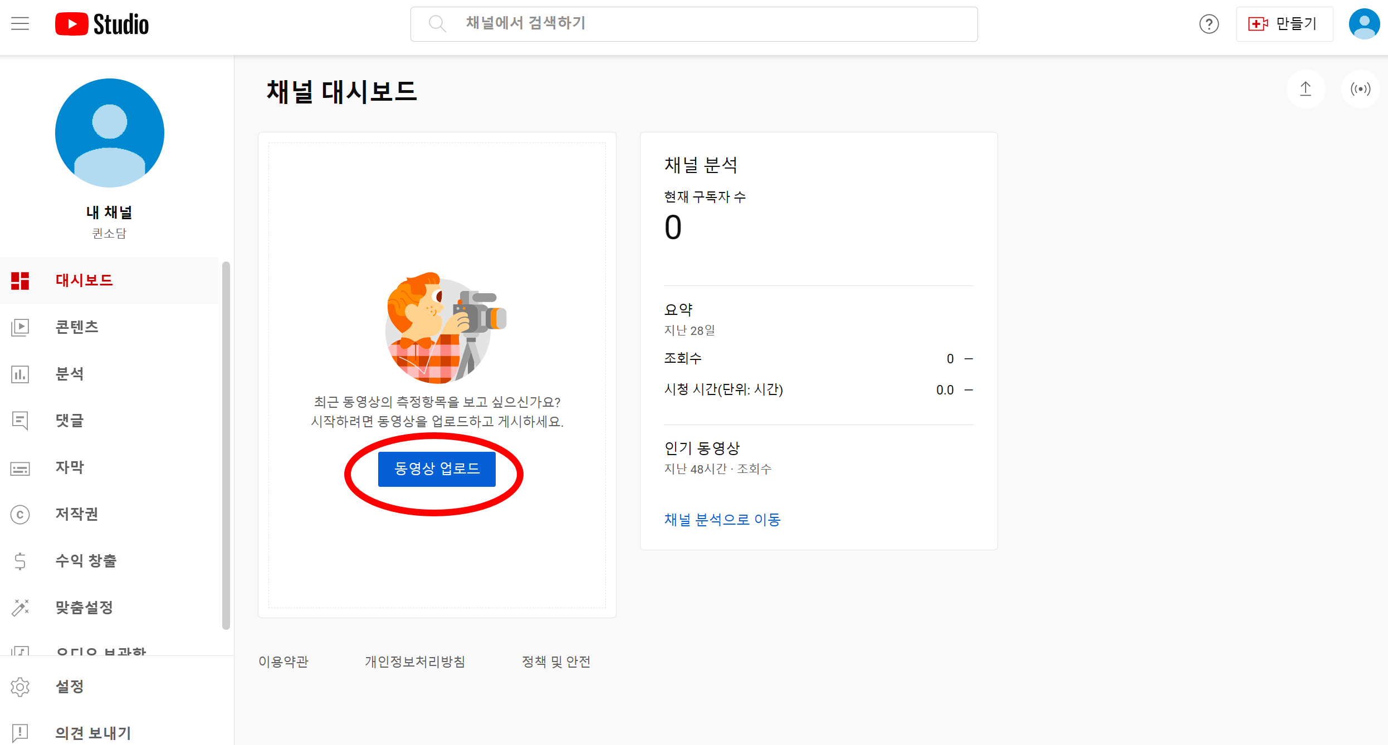Open the 콘텐츠 section in sidebar
The width and height of the screenshot is (1388, 745).
(x=77, y=327)
